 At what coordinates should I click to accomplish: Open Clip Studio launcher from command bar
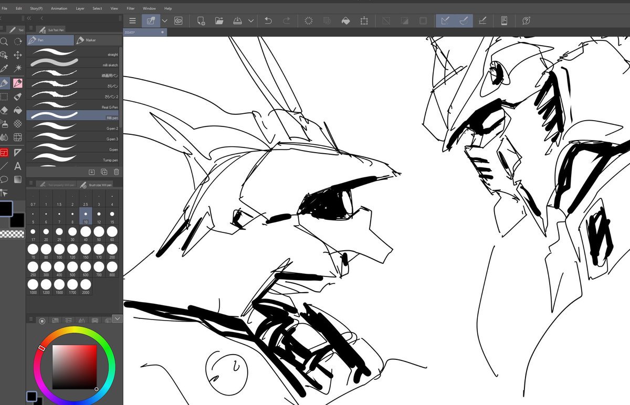click(x=178, y=20)
